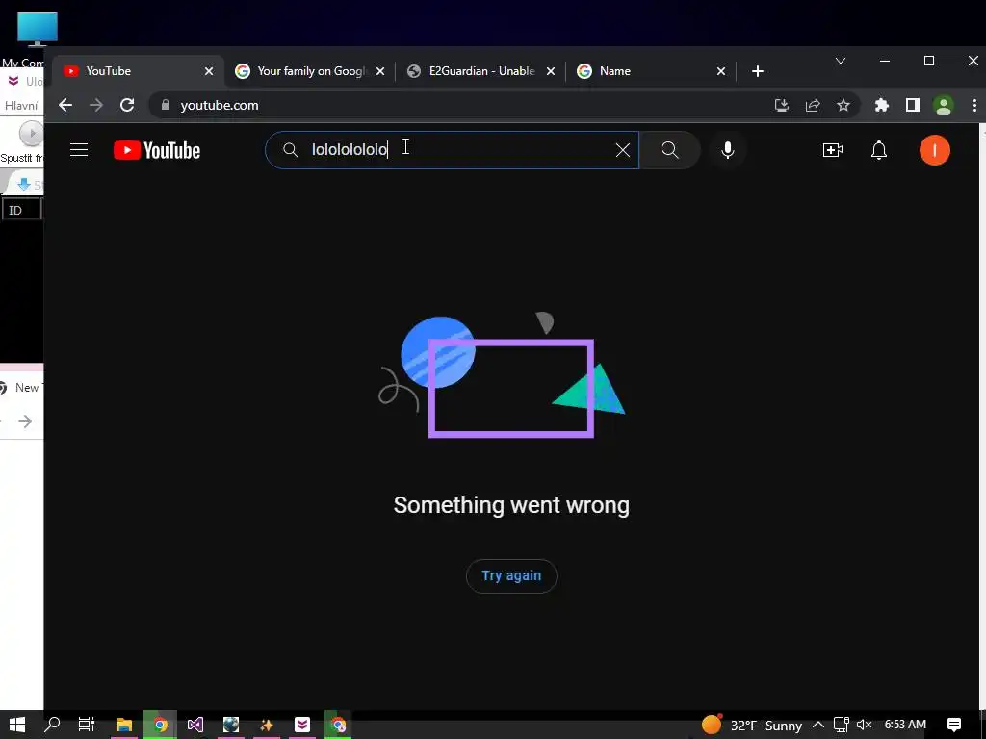Image resolution: width=986 pixels, height=739 pixels.
Task: Open the My Computer desktop icon
Action: click(x=36, y=36)
